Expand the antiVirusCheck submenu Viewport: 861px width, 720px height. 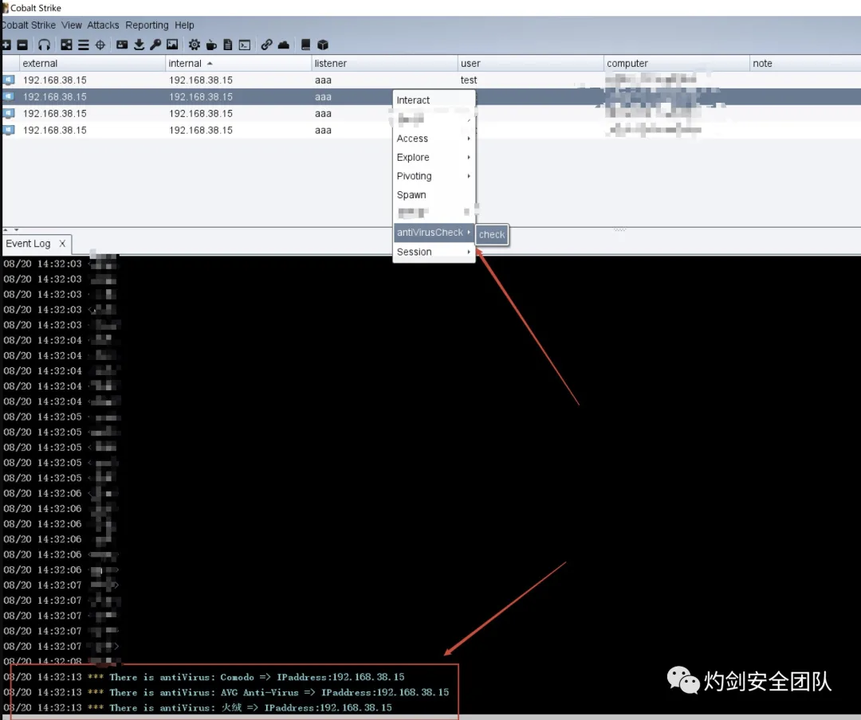(x=434, y=232)
